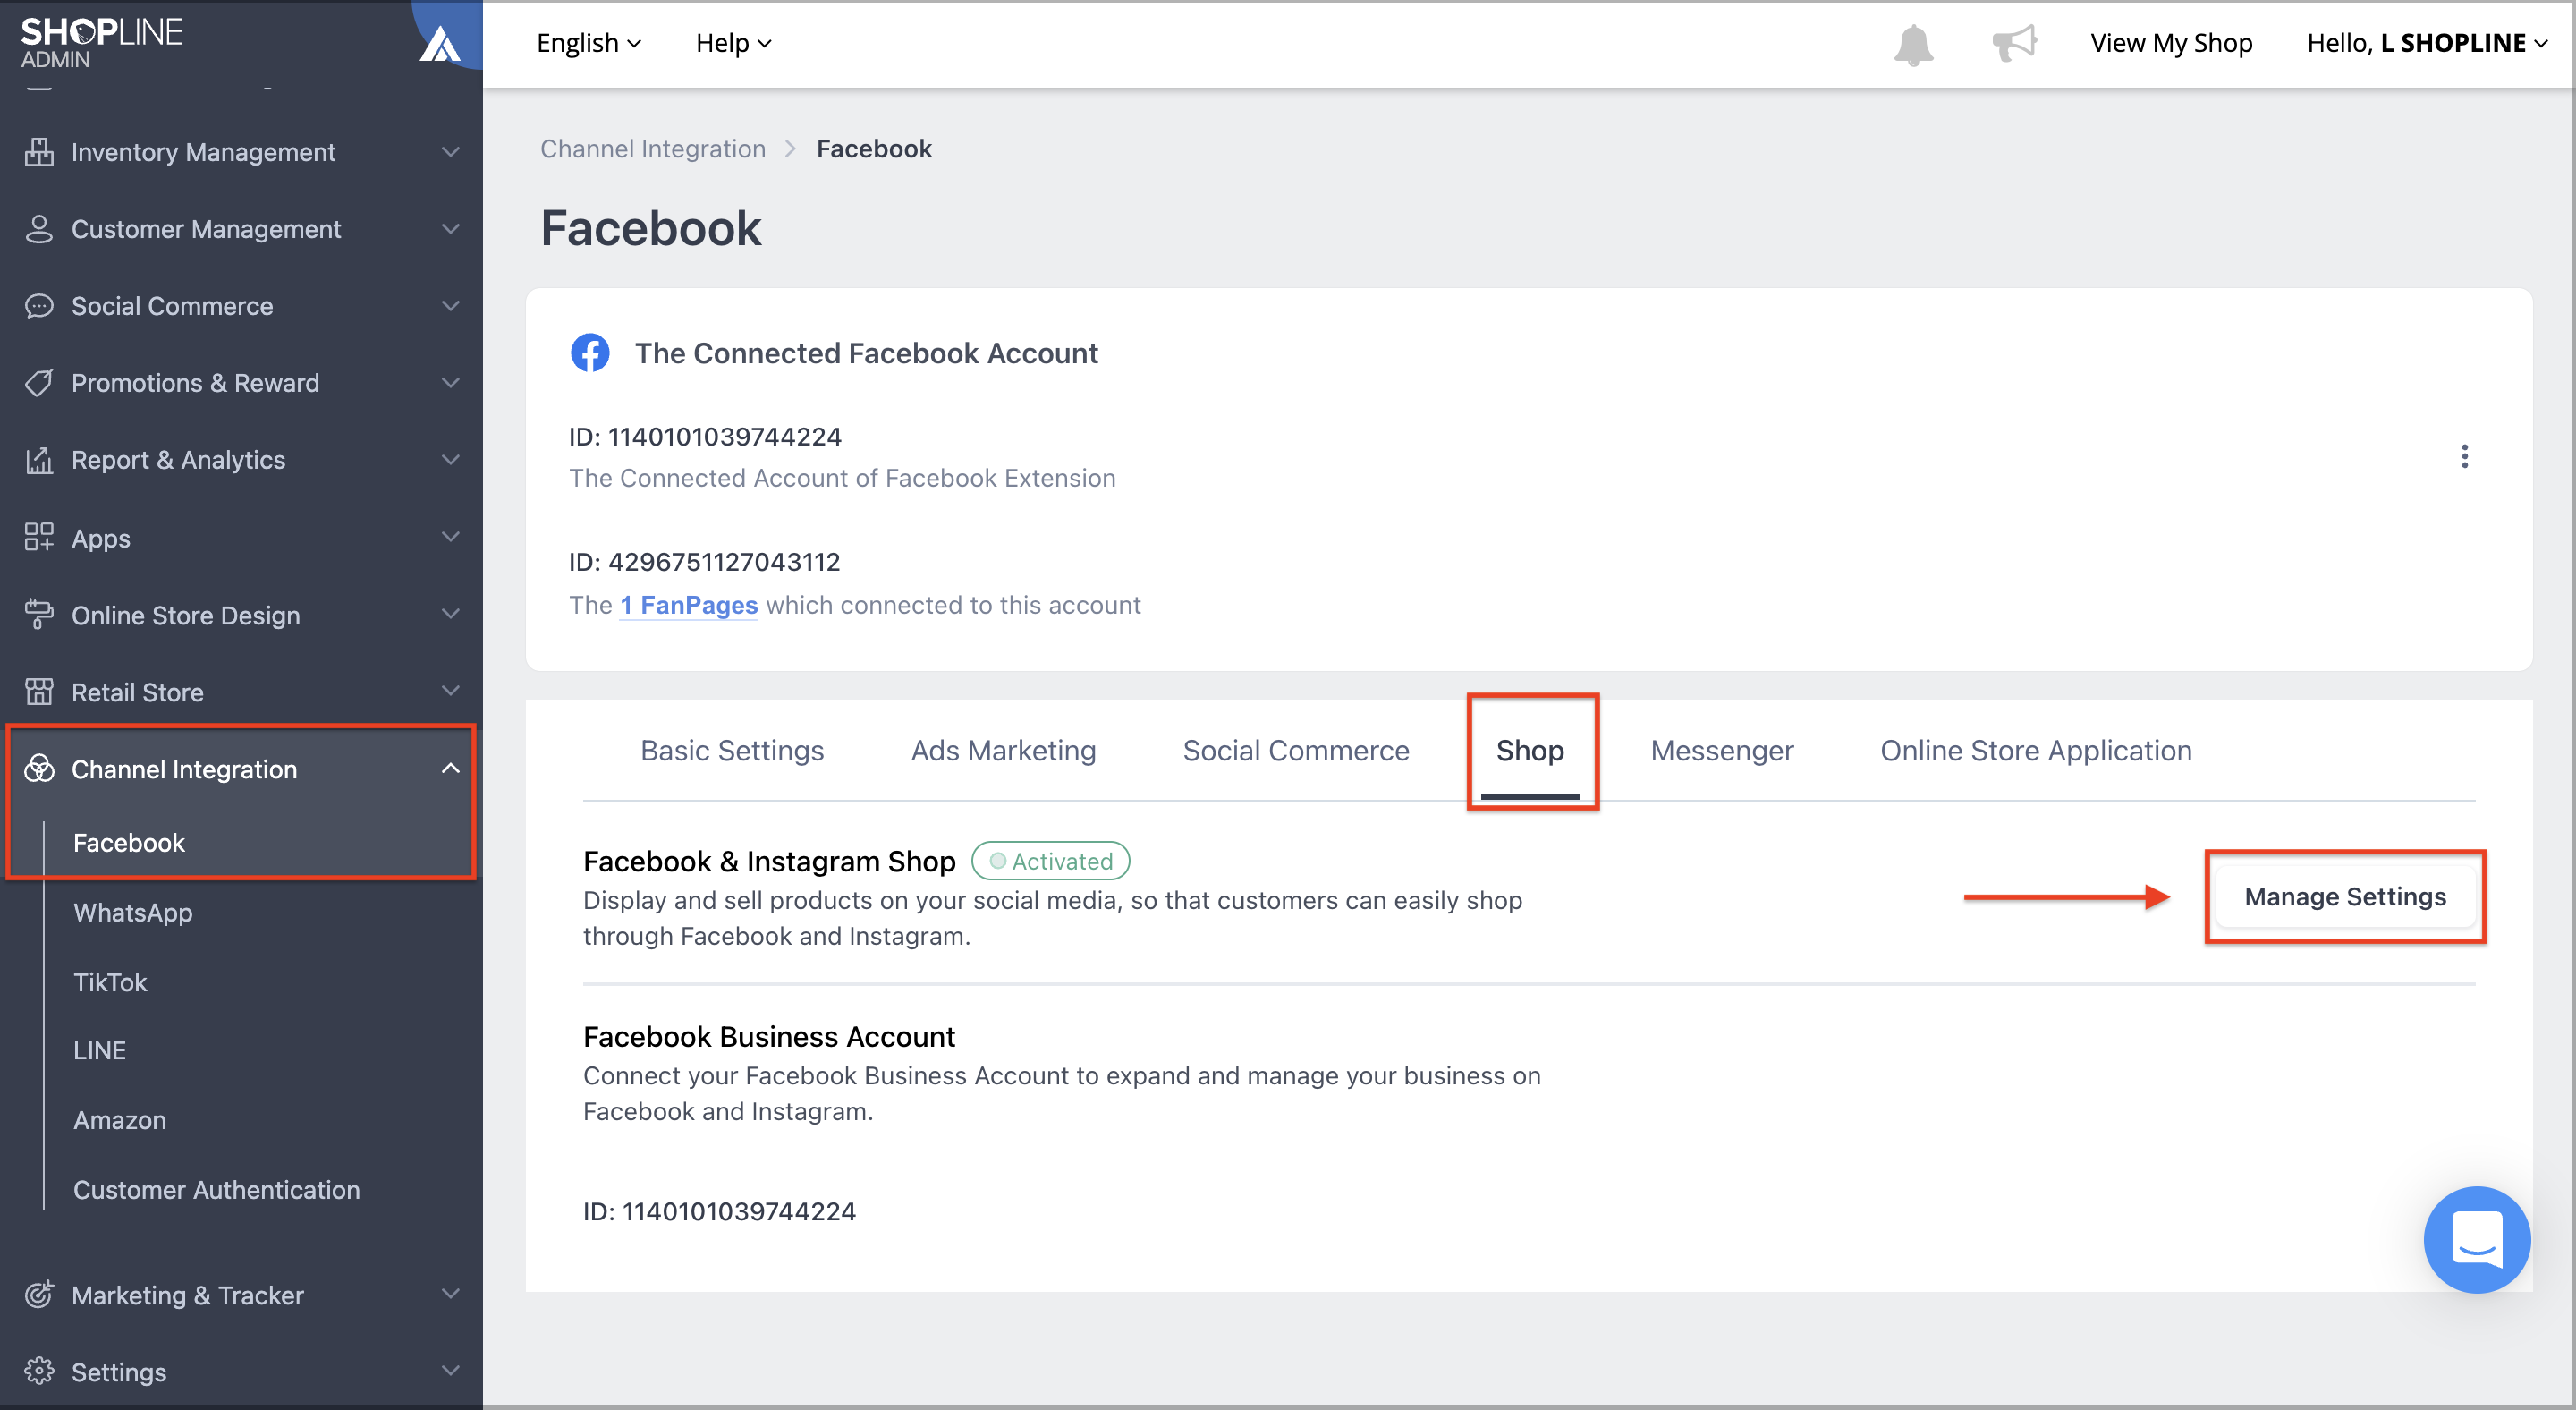Click View My Shop link

pos(2171,43)
